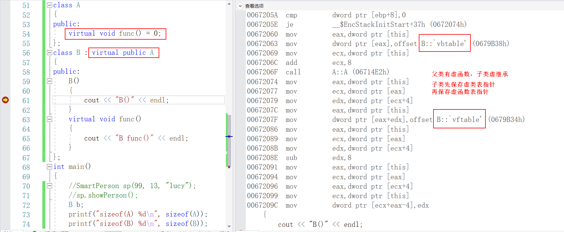Click line number 61 in the gutter
The width and height of the screenshot is (564, 232).
pyautogui.click(x=26, y=101)
